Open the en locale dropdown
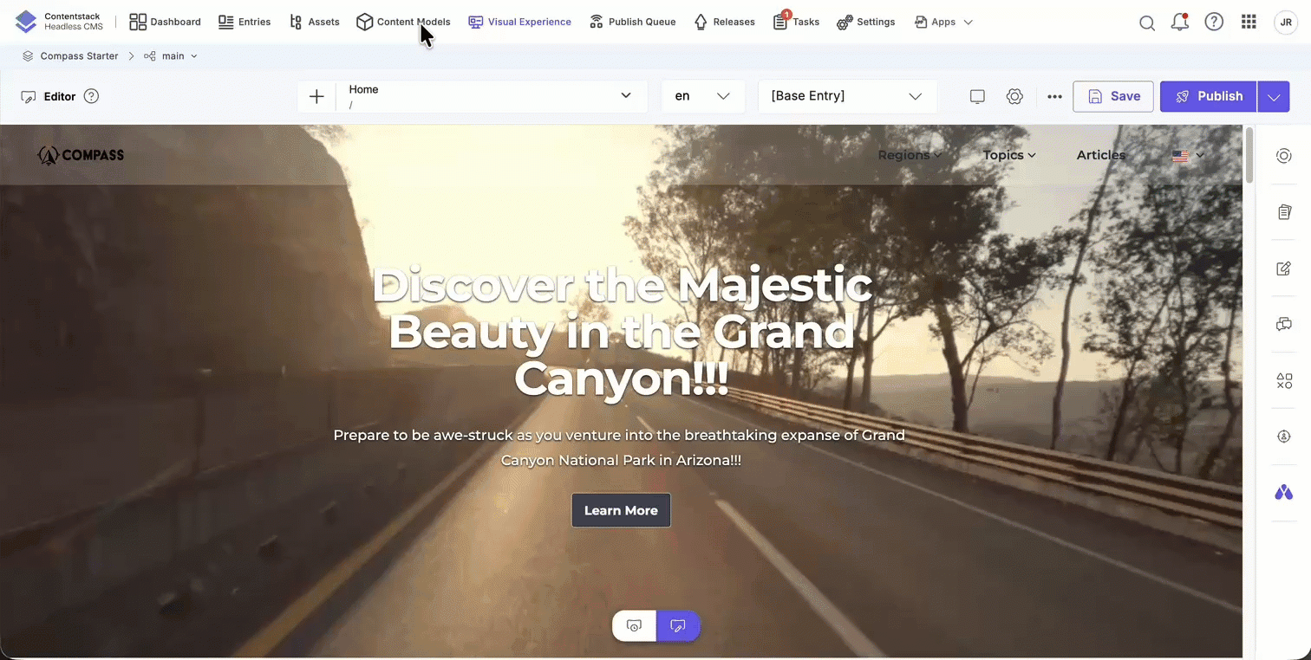The height and width of the screenshot is (660, 1311). pyautogui.click(x=703, y=96)
